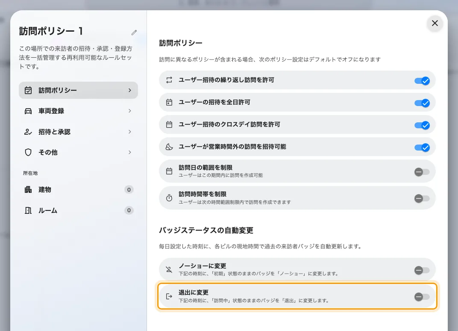Expand the 訪問ポリシー chevron in sidebar
The width and height of the screenshot is (458, 331).
[130, 90]
